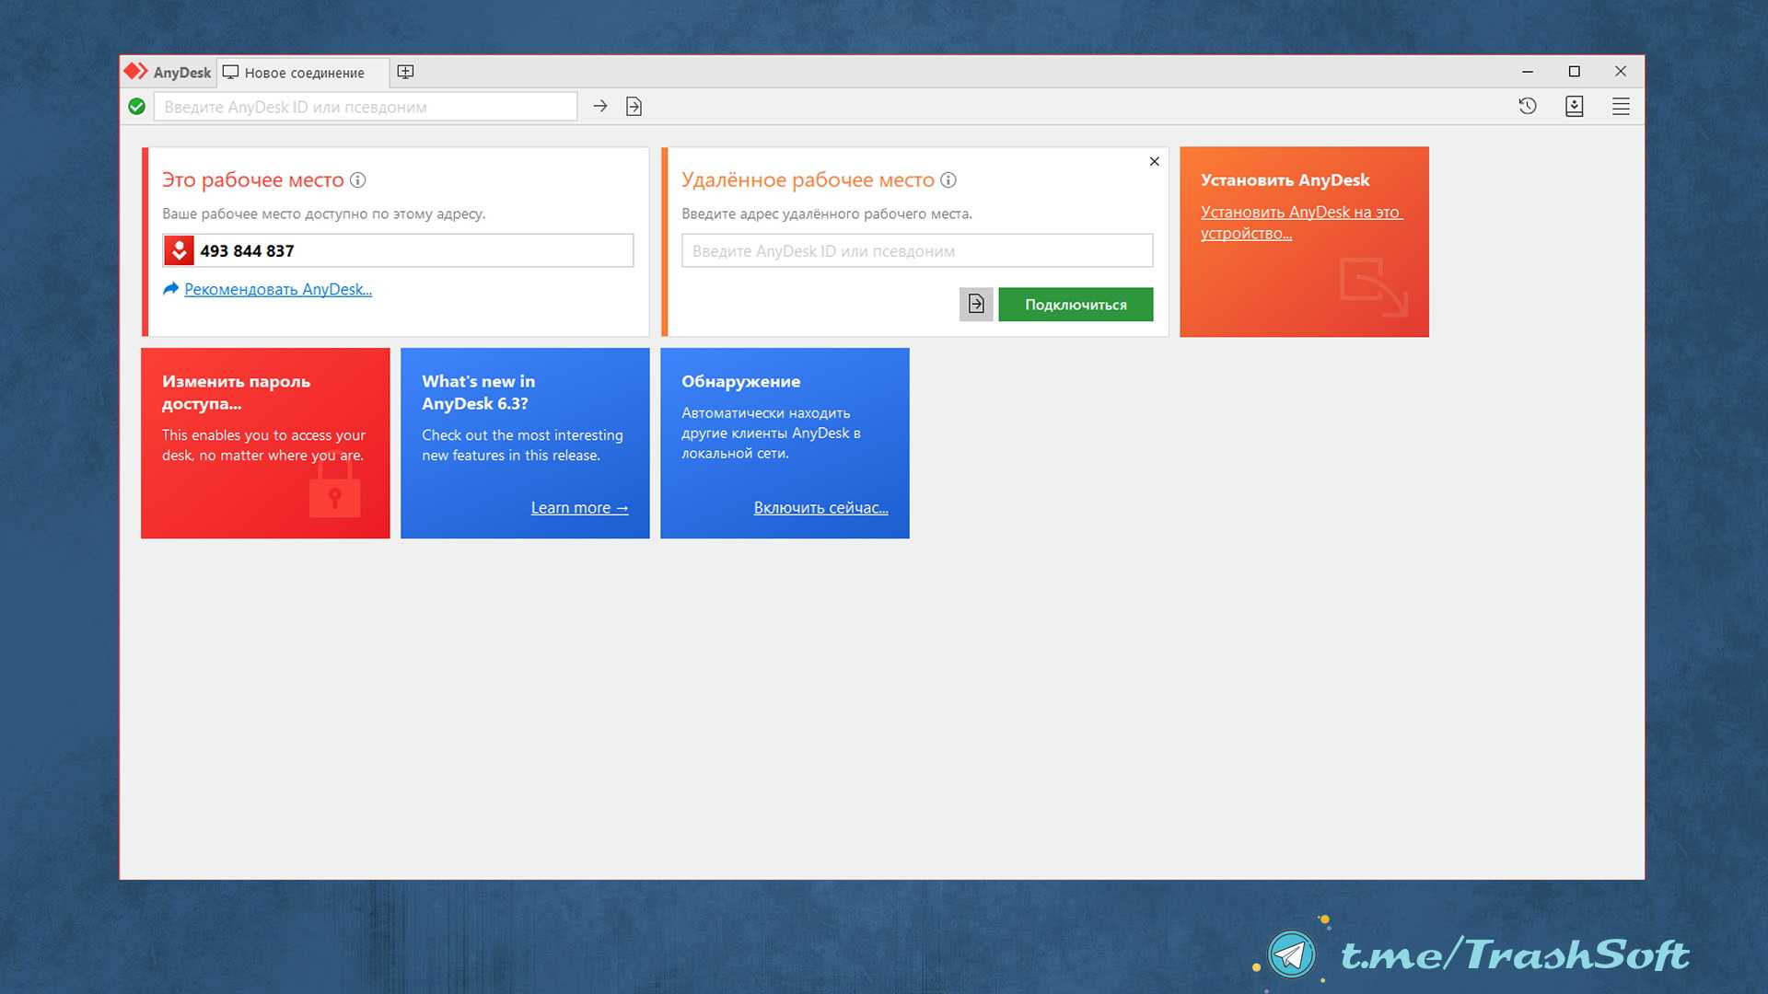Image resolution: width=1768 pixels, height=994 pixels.
Task: Open the Изменить пароль доступа tile
Action: pyautogui.click(x=265, y=443)
